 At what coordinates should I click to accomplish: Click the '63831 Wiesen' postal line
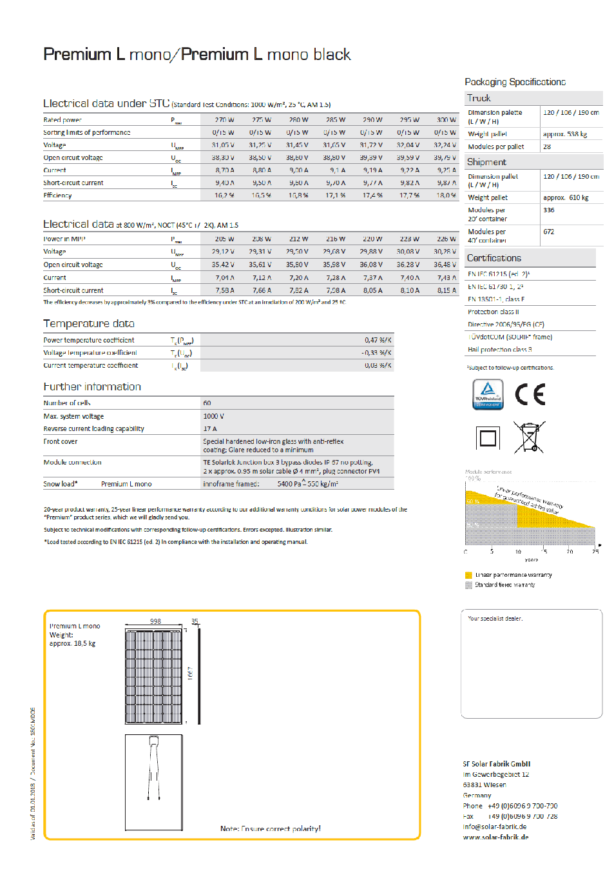click(484, 785)
